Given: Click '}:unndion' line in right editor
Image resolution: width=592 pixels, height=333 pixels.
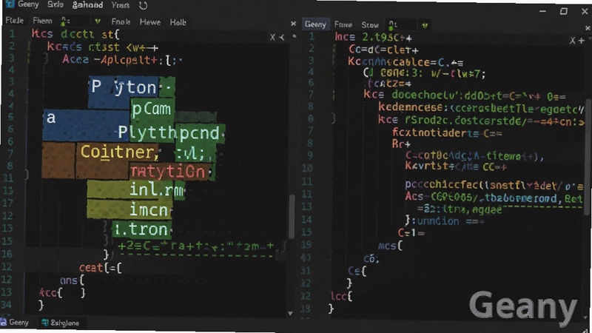Looking at the screenshot, I should (444, 221).
